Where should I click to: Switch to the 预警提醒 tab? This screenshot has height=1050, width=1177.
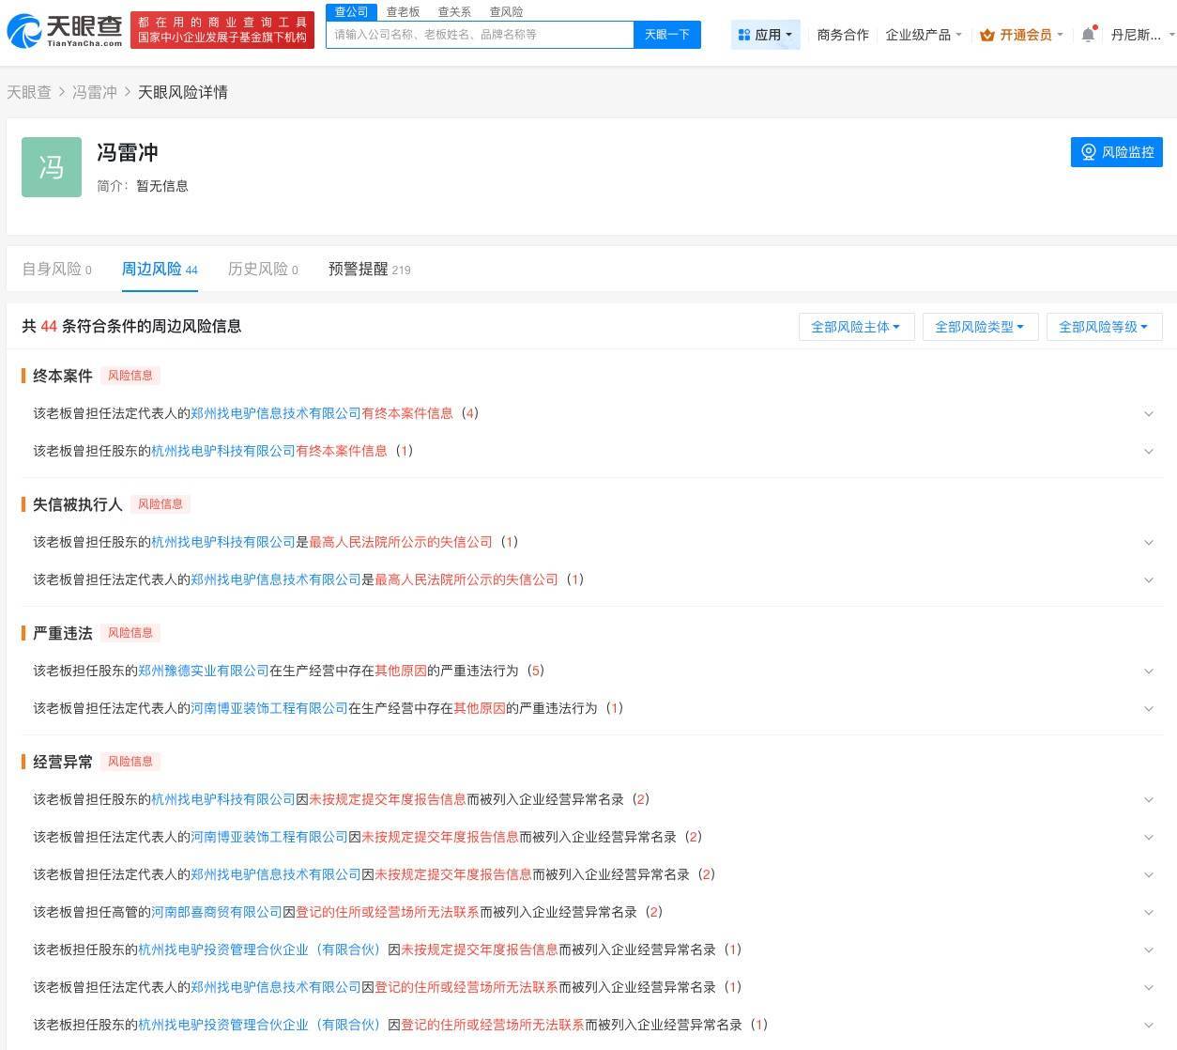tap(359, 269)
